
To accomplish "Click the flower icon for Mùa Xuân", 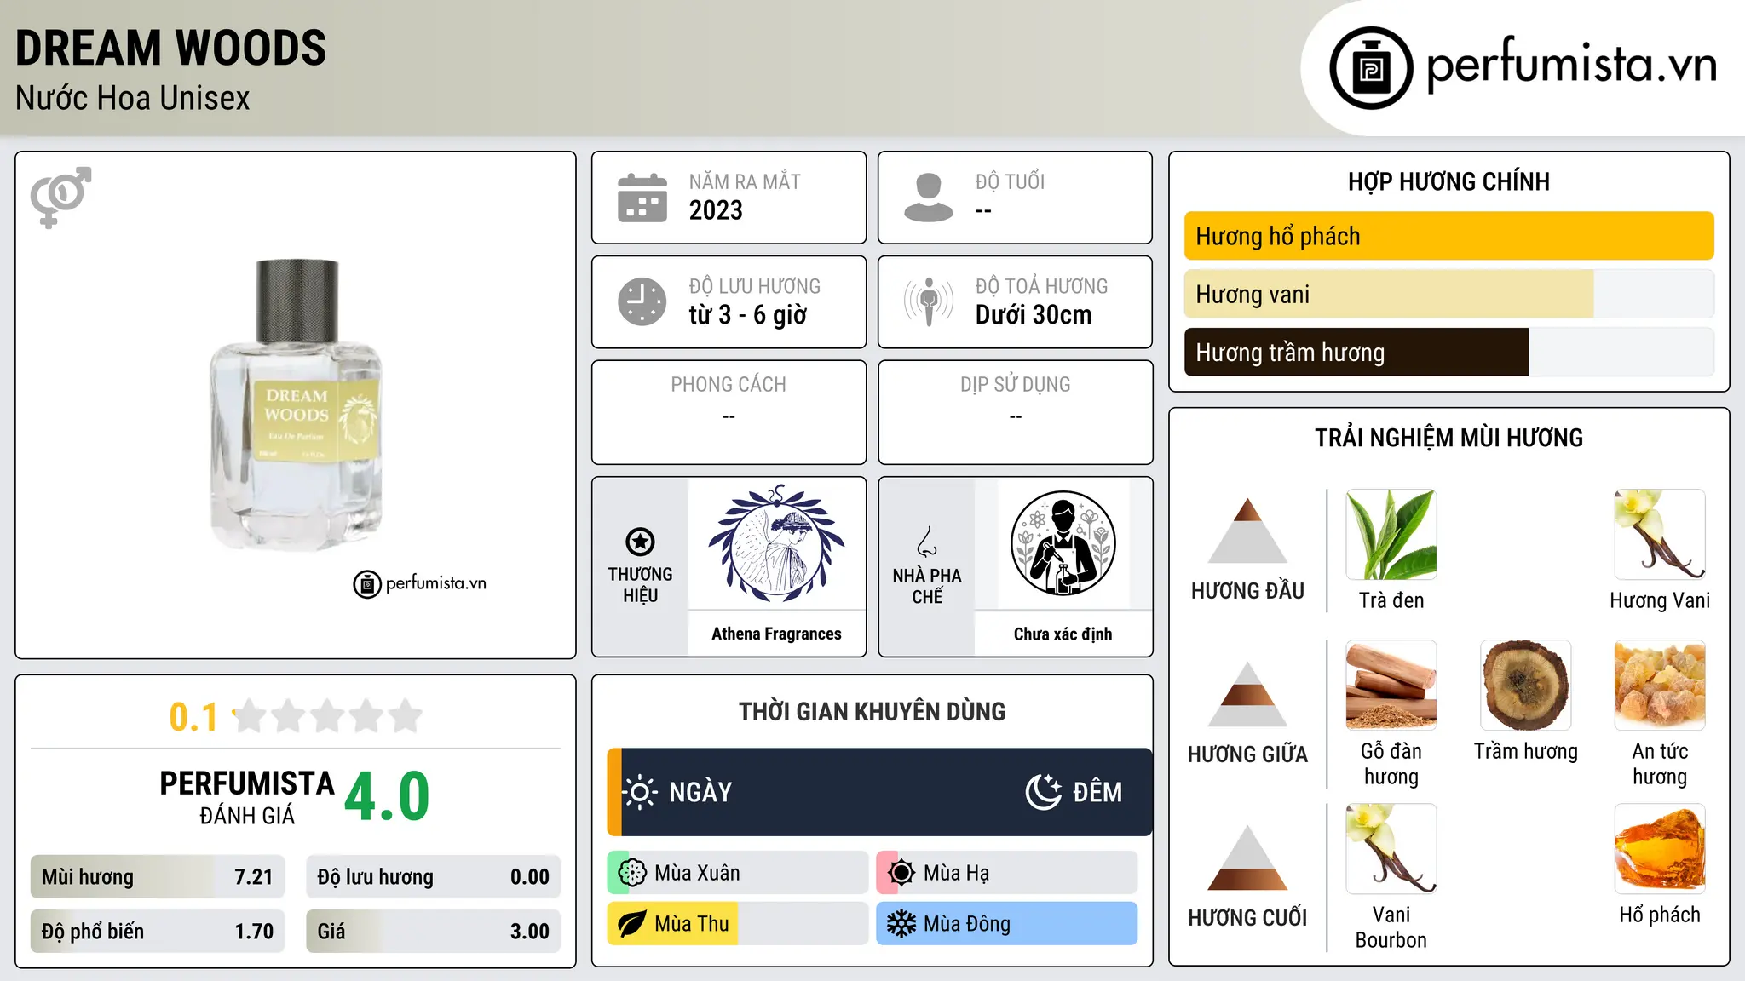I will tap(632, 873).
